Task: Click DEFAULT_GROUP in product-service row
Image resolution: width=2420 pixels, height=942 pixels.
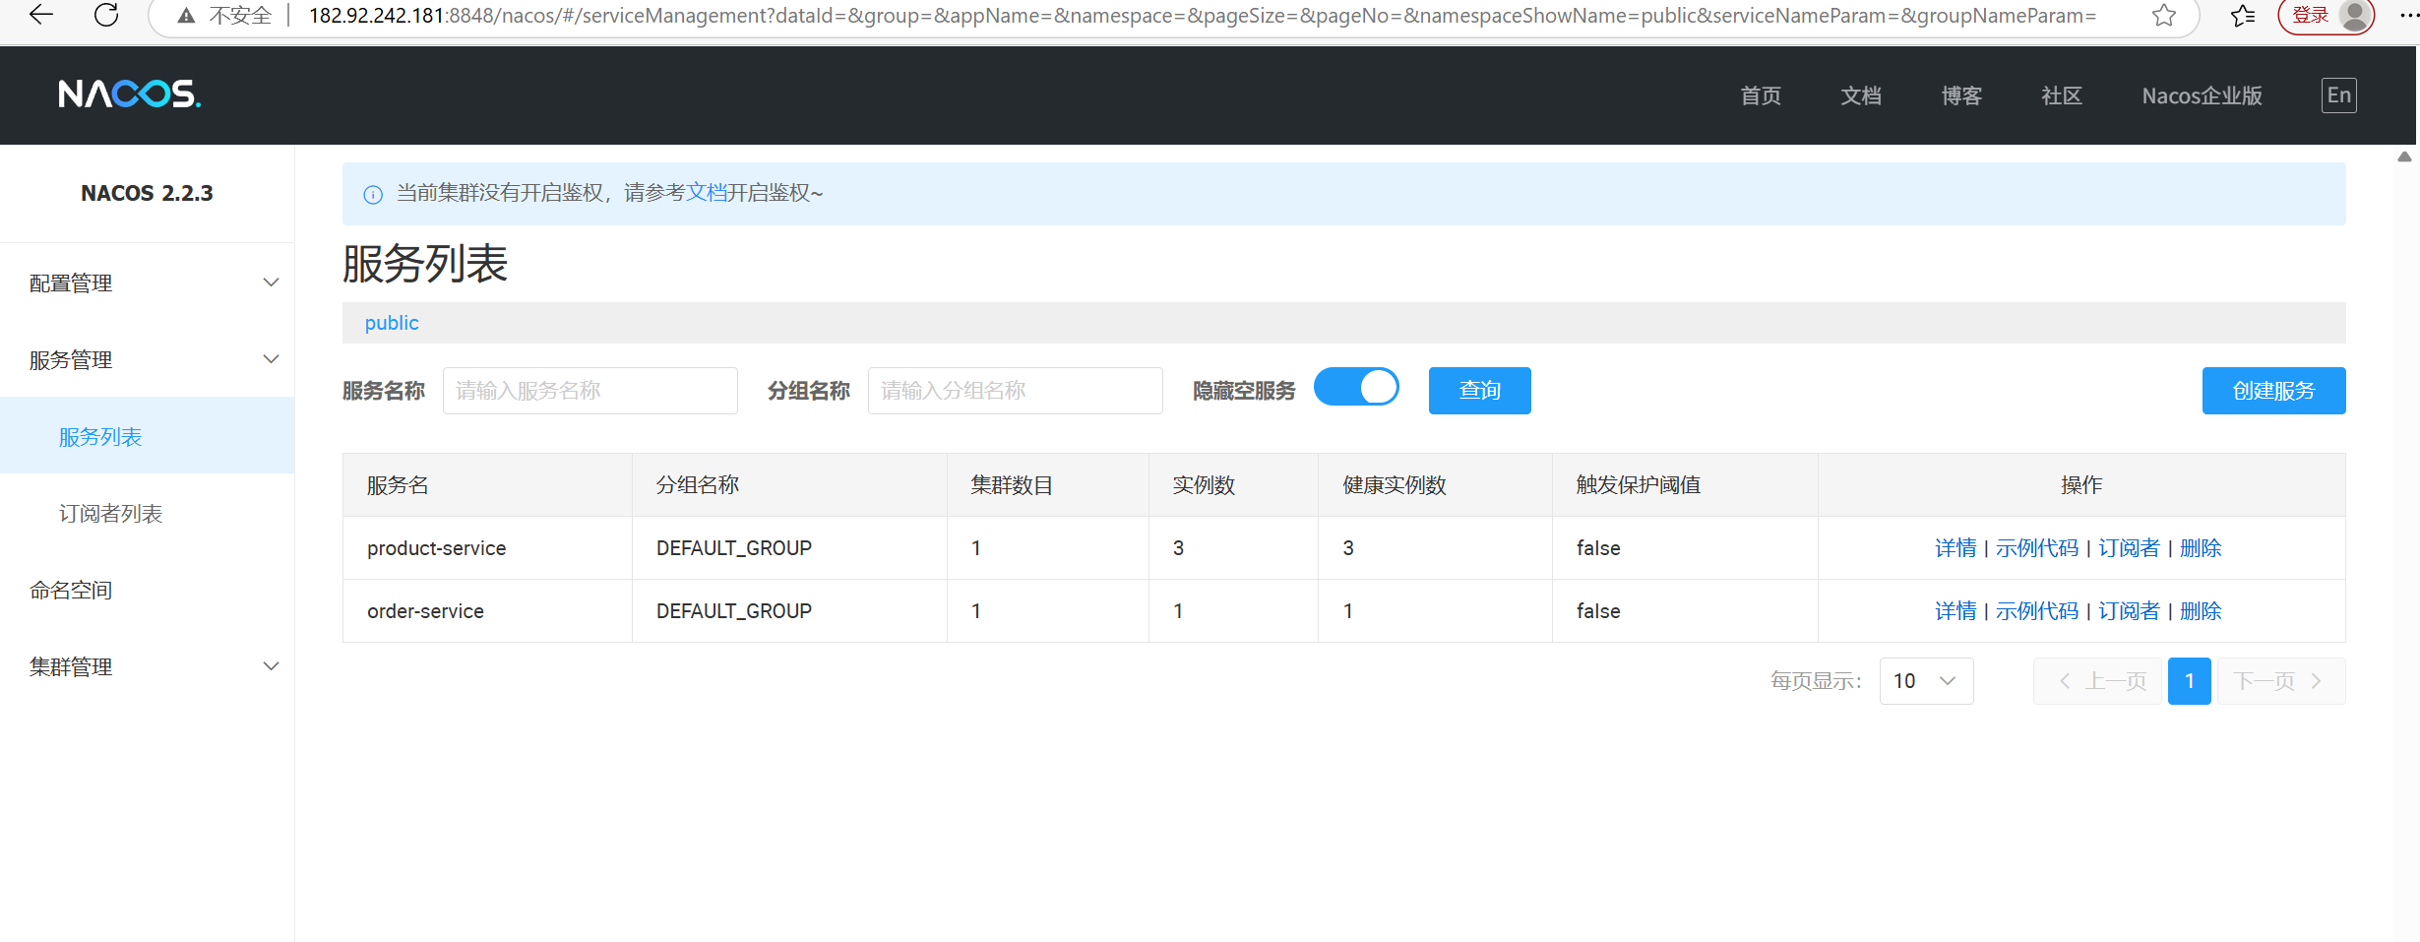Action: 734,548
